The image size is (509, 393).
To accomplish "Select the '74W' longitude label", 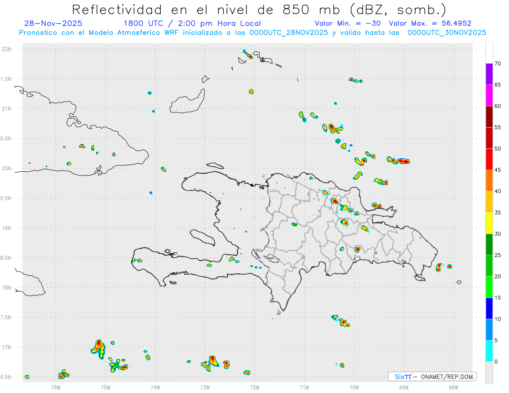I will [x=155, y=387].
